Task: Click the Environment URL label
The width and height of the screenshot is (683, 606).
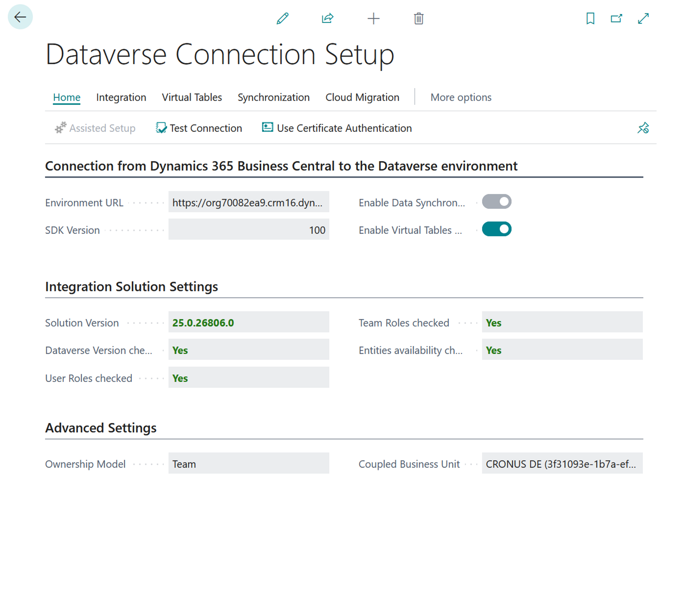Action: point(84,203)
